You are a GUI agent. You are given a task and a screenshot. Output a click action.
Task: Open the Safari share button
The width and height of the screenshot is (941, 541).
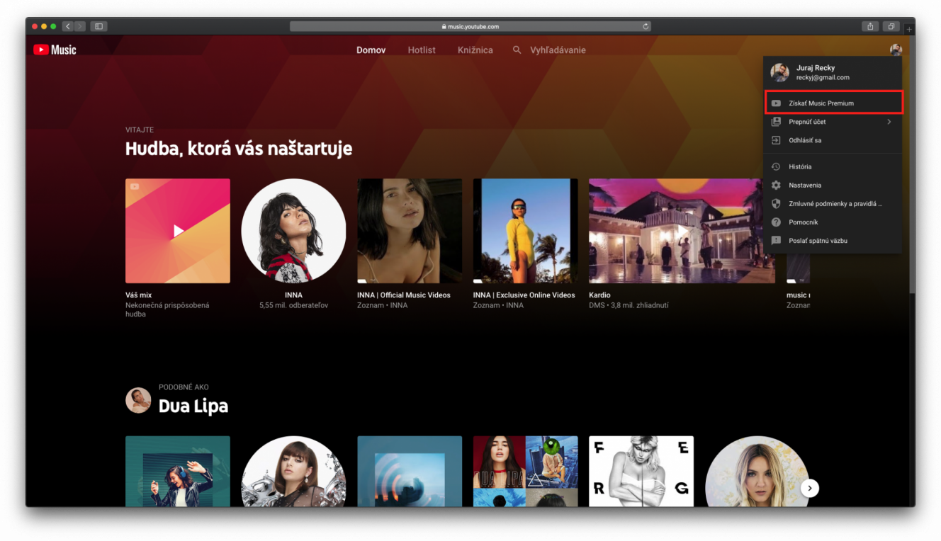(x=871, y=26)
